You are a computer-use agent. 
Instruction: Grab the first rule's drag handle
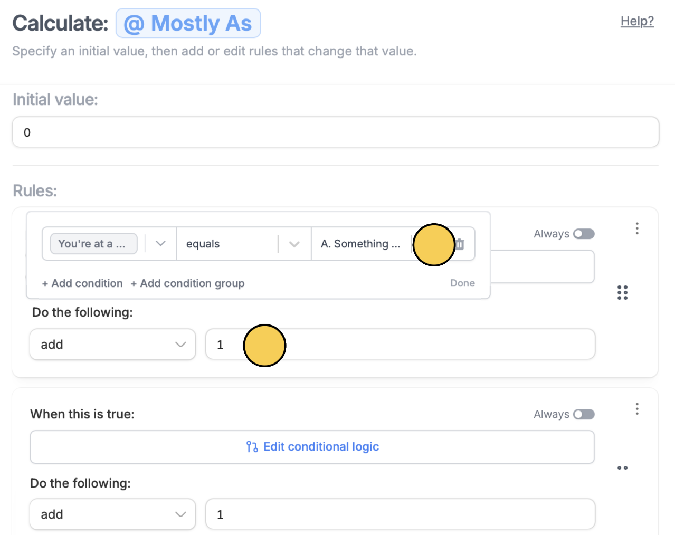click(x=623, y=293)
